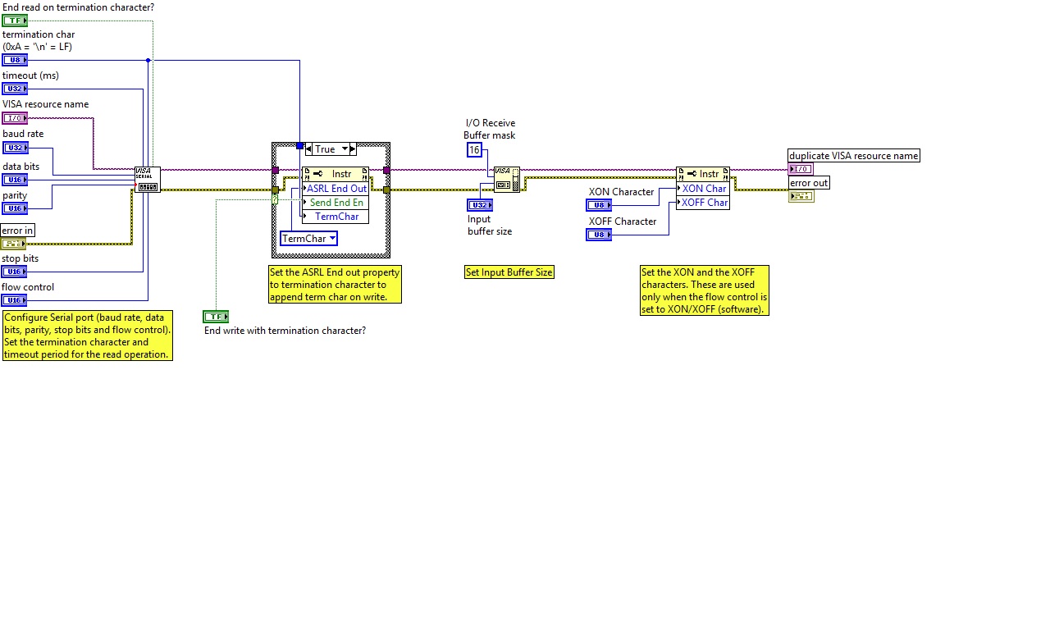The image size is (1050, 635).
Task: Open the case selector dropdown showing True
Action: 331,149
